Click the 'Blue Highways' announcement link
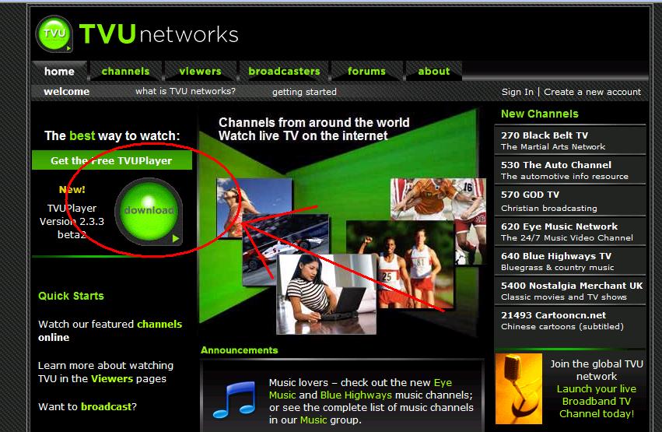Image resolution: width=662 pixels, height=432 pixels. pos(356,395)
